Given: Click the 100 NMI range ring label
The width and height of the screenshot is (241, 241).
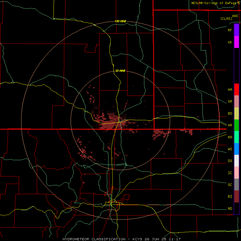Looking at the screenshot, I should point(120,21).
